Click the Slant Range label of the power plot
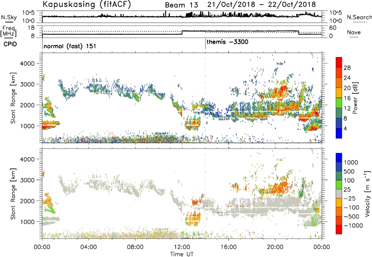The image size is (372, 257). (x=13, y=98)
